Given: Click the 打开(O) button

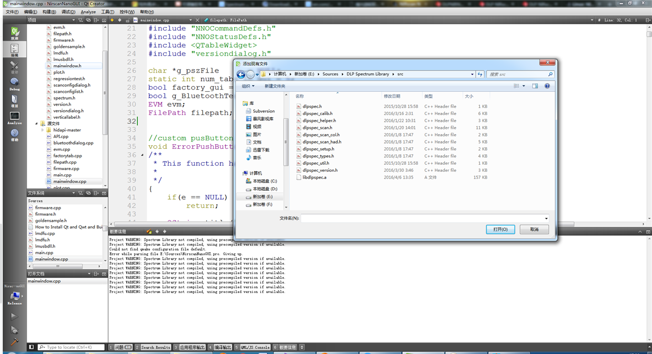Looking at the screenshot, I should (500, 229).
